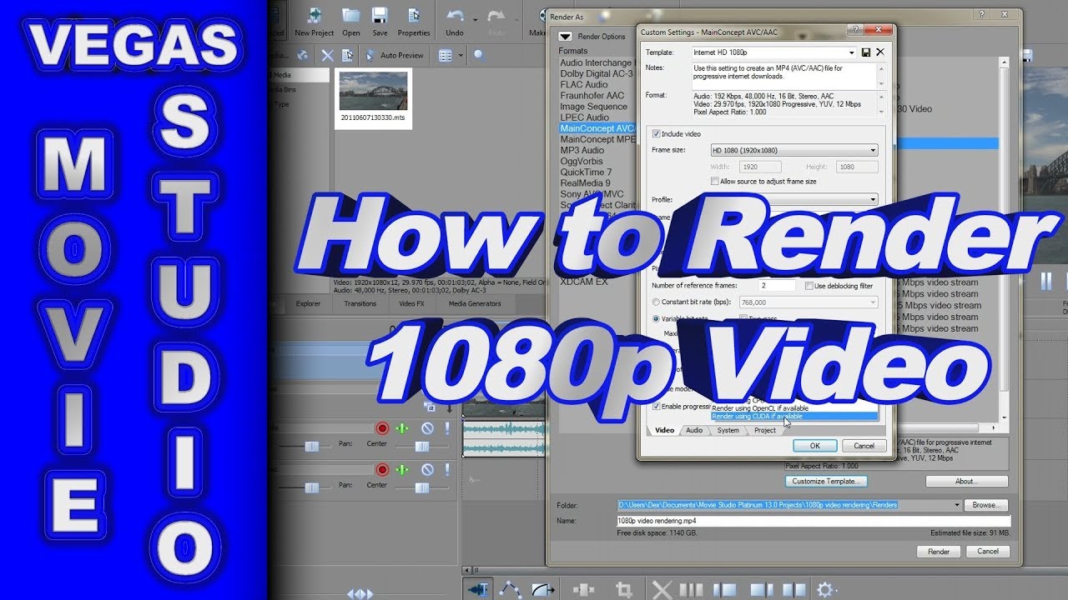Click the Number of reference frames field
Image resolution: width=1068 pixels, height=600 pixels.
pyautogui.click(x=777, y=286)
